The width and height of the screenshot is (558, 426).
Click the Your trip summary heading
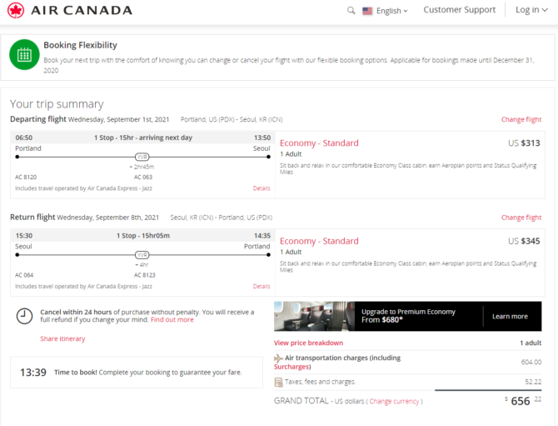tap(57, 104)
